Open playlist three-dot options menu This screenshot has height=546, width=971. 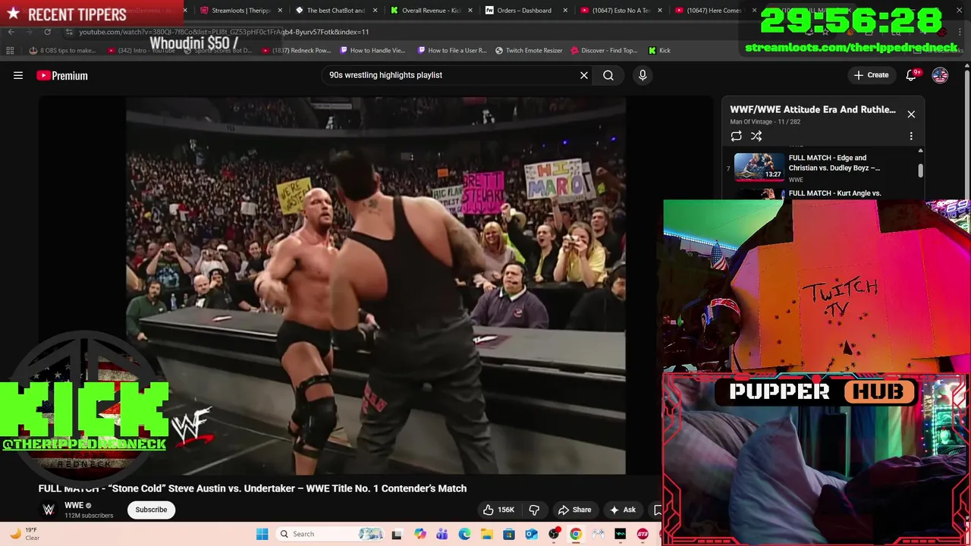(x=911, y=136)
